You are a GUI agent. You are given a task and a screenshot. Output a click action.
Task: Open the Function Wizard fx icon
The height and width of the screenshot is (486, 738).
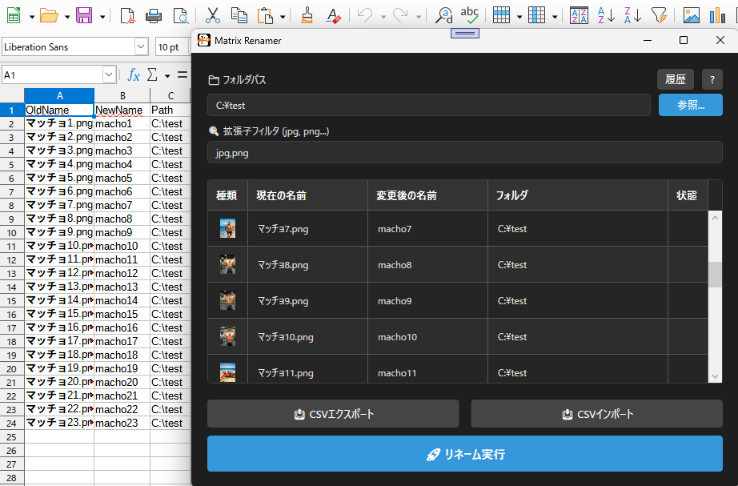point(134,75)
